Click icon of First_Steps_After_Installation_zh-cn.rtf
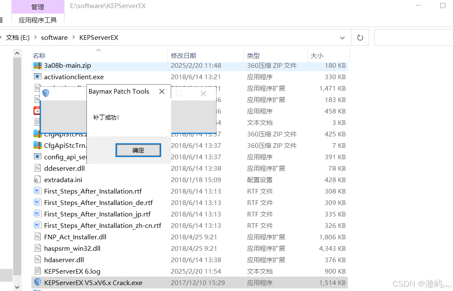This screenshot has height=291, width=453. pyautogui.click(x=37, y=225)
